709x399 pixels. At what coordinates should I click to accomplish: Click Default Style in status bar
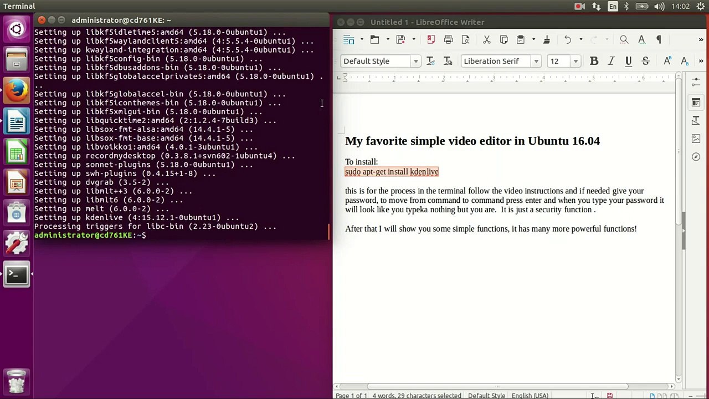(x=486, y=395)
